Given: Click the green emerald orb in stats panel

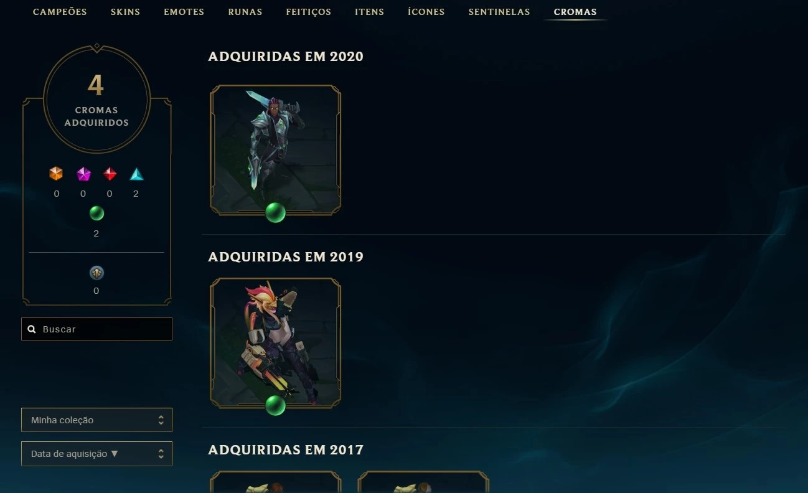Looking at the screenshot, I should (x=96, y=214).
